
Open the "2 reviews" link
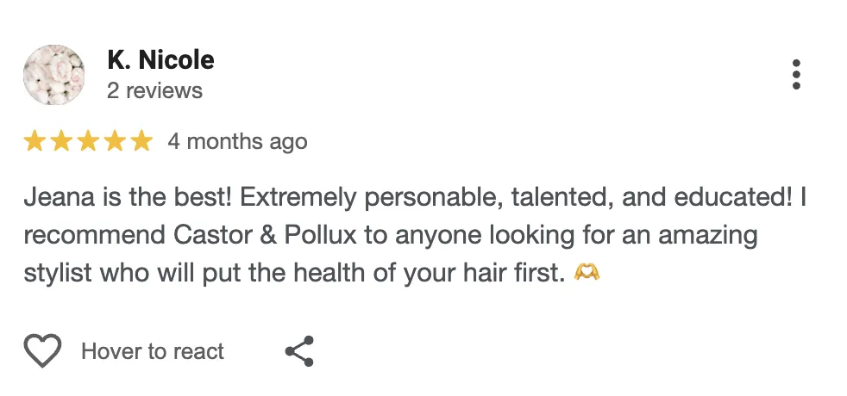pyautogui.click(x=154, y=90)
